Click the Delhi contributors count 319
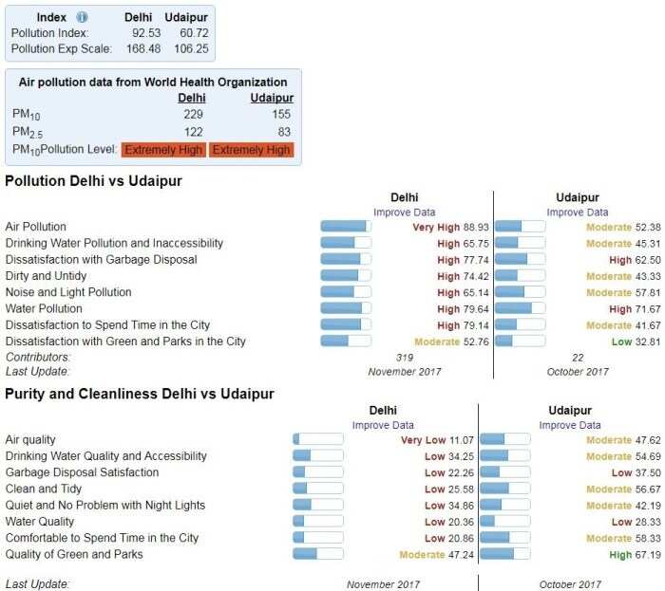This screenshot has height=591, width=665. tap(405, 357)
